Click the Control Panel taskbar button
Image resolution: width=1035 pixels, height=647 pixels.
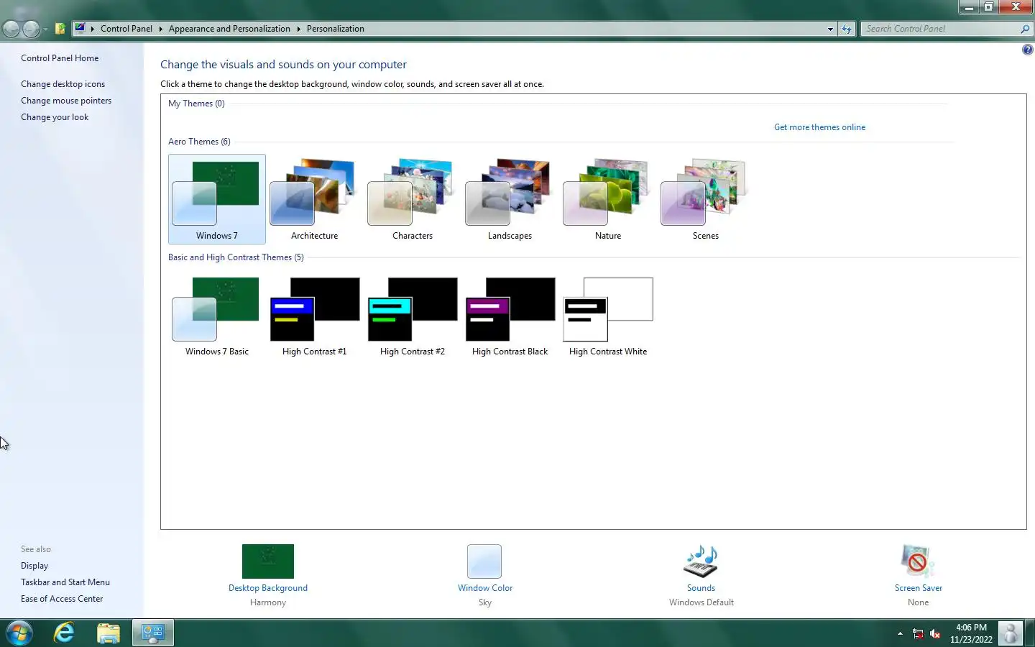click(x=152, y=633)
